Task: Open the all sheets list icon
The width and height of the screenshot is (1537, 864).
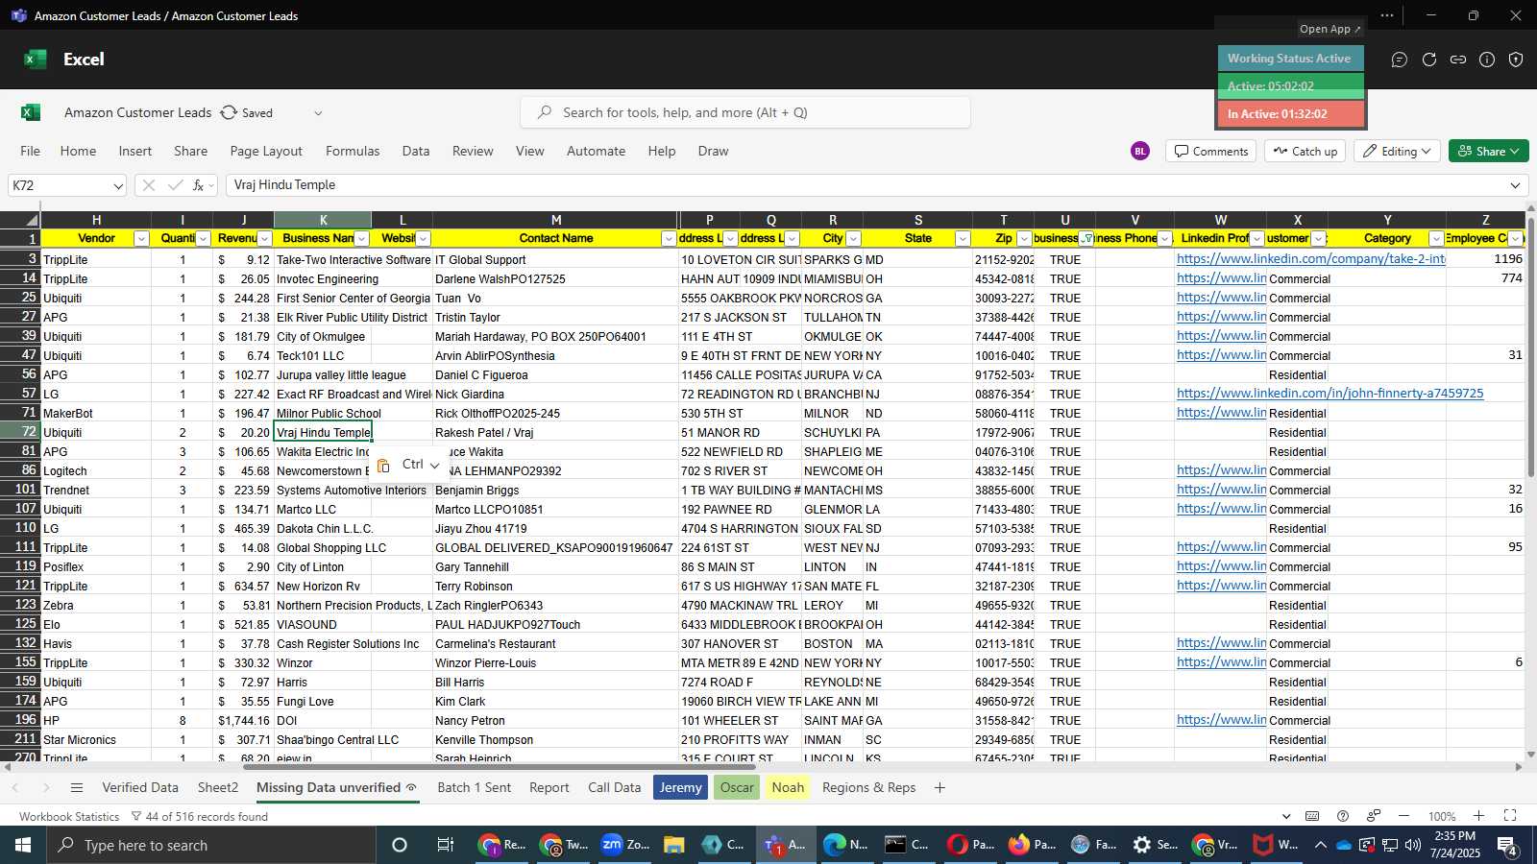Action: 77,788
